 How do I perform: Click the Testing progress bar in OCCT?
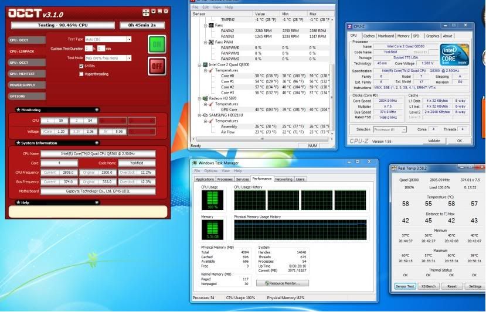63,25
